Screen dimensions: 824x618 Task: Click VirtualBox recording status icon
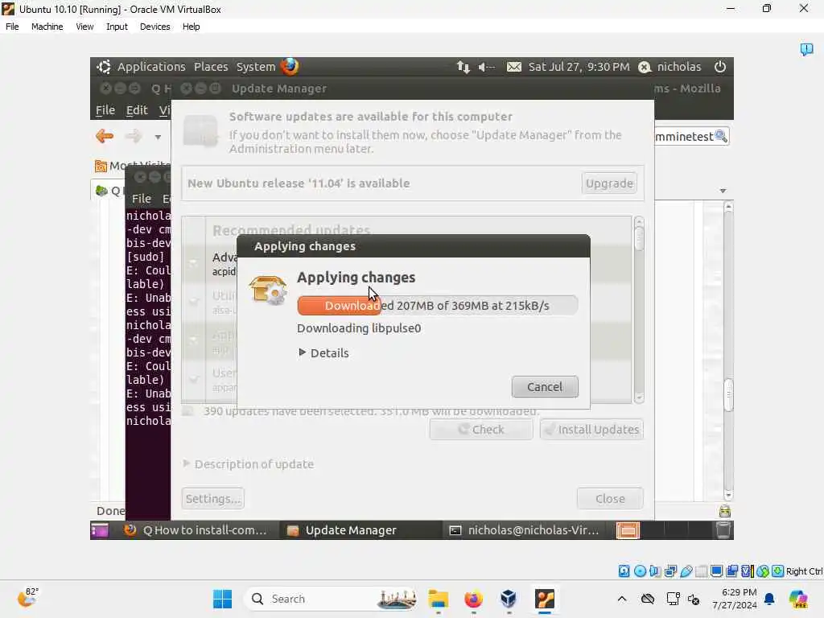point(731,571)
